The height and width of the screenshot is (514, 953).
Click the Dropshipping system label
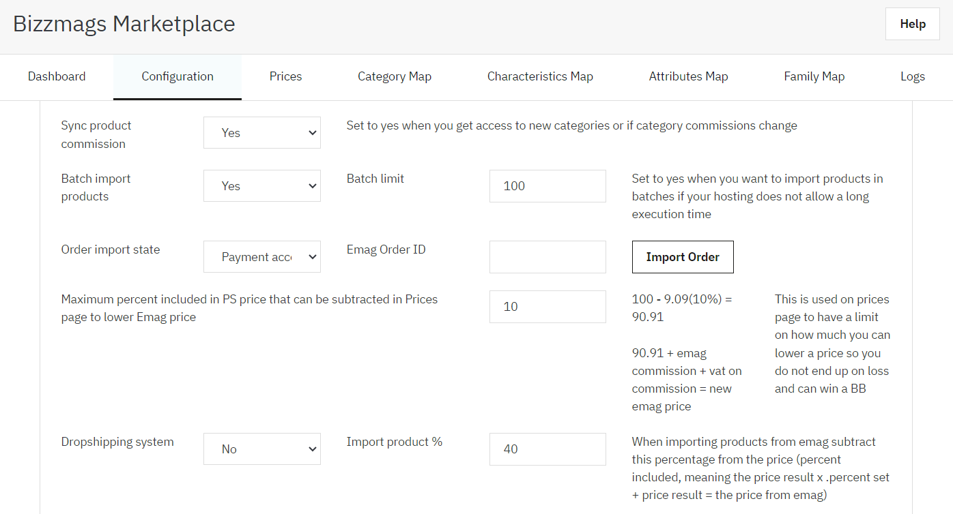click(117, 442)
